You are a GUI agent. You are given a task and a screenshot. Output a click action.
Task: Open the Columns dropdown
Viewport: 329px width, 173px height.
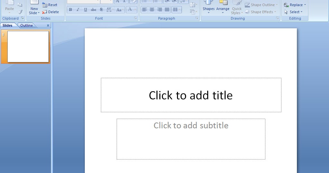coord(176,10)
